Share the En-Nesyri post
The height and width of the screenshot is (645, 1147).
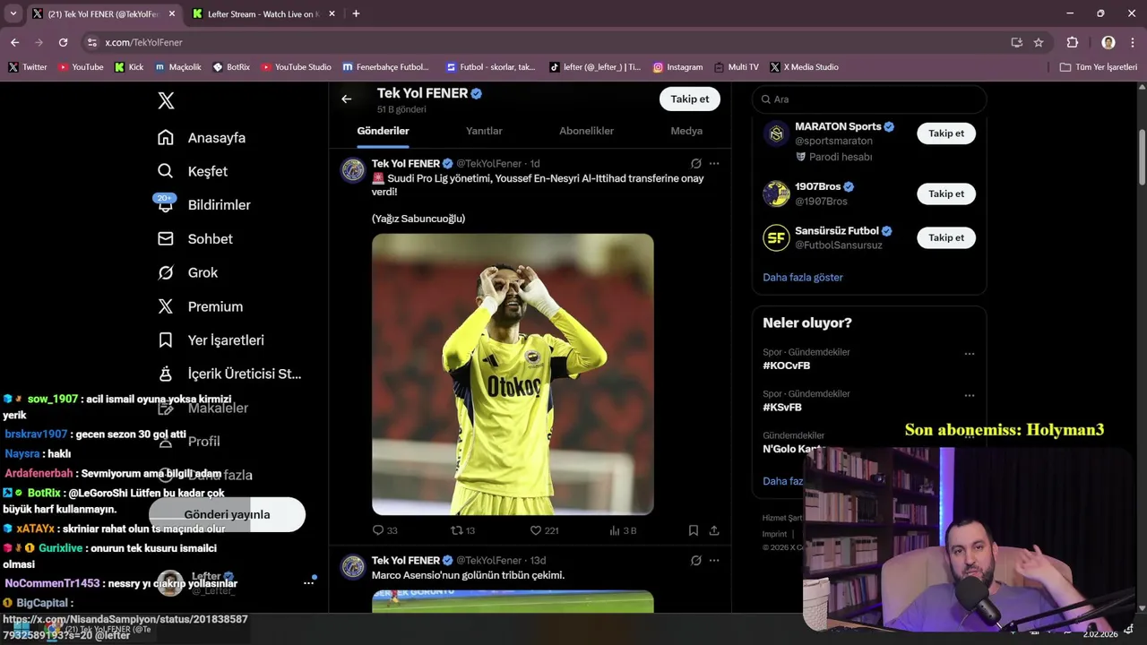click(x=714, y=530)
